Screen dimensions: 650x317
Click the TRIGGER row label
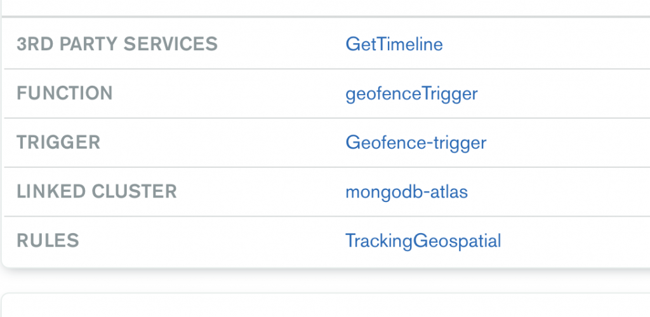[58, 142]
